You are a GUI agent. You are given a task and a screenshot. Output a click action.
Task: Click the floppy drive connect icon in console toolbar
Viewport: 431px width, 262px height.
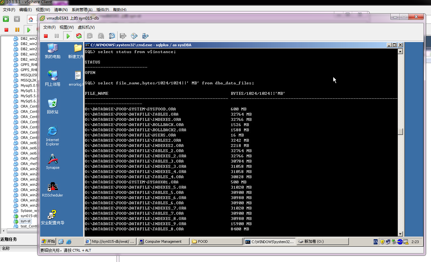pos(123,36)
